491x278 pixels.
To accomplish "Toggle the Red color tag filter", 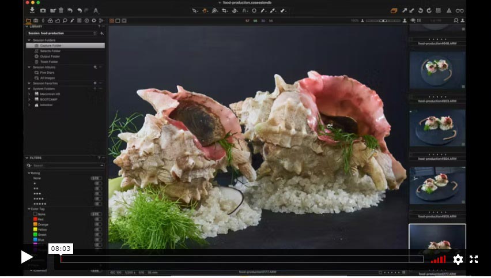I will point(98,219).
